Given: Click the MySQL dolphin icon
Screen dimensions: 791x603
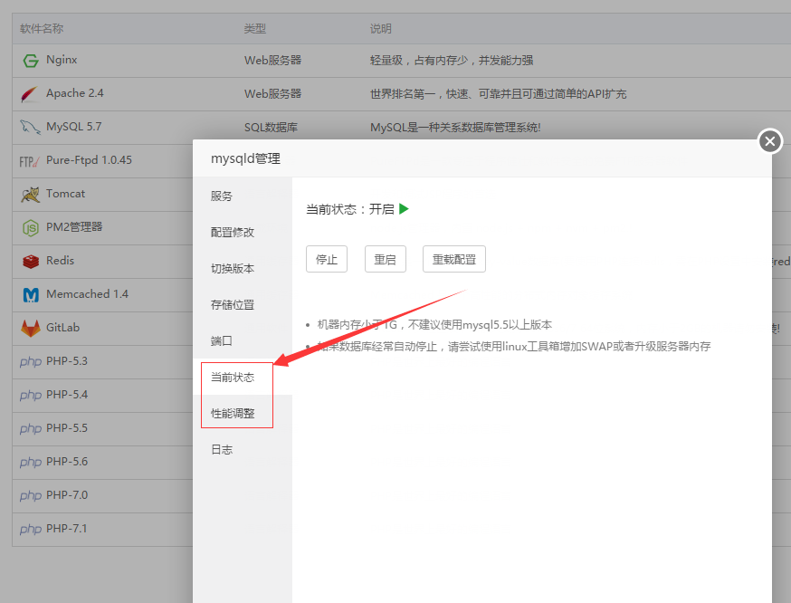Looking at the screenshot, I should click(30, 127).
